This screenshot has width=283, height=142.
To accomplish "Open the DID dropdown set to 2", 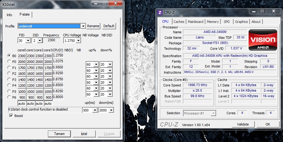I will 40,41.
